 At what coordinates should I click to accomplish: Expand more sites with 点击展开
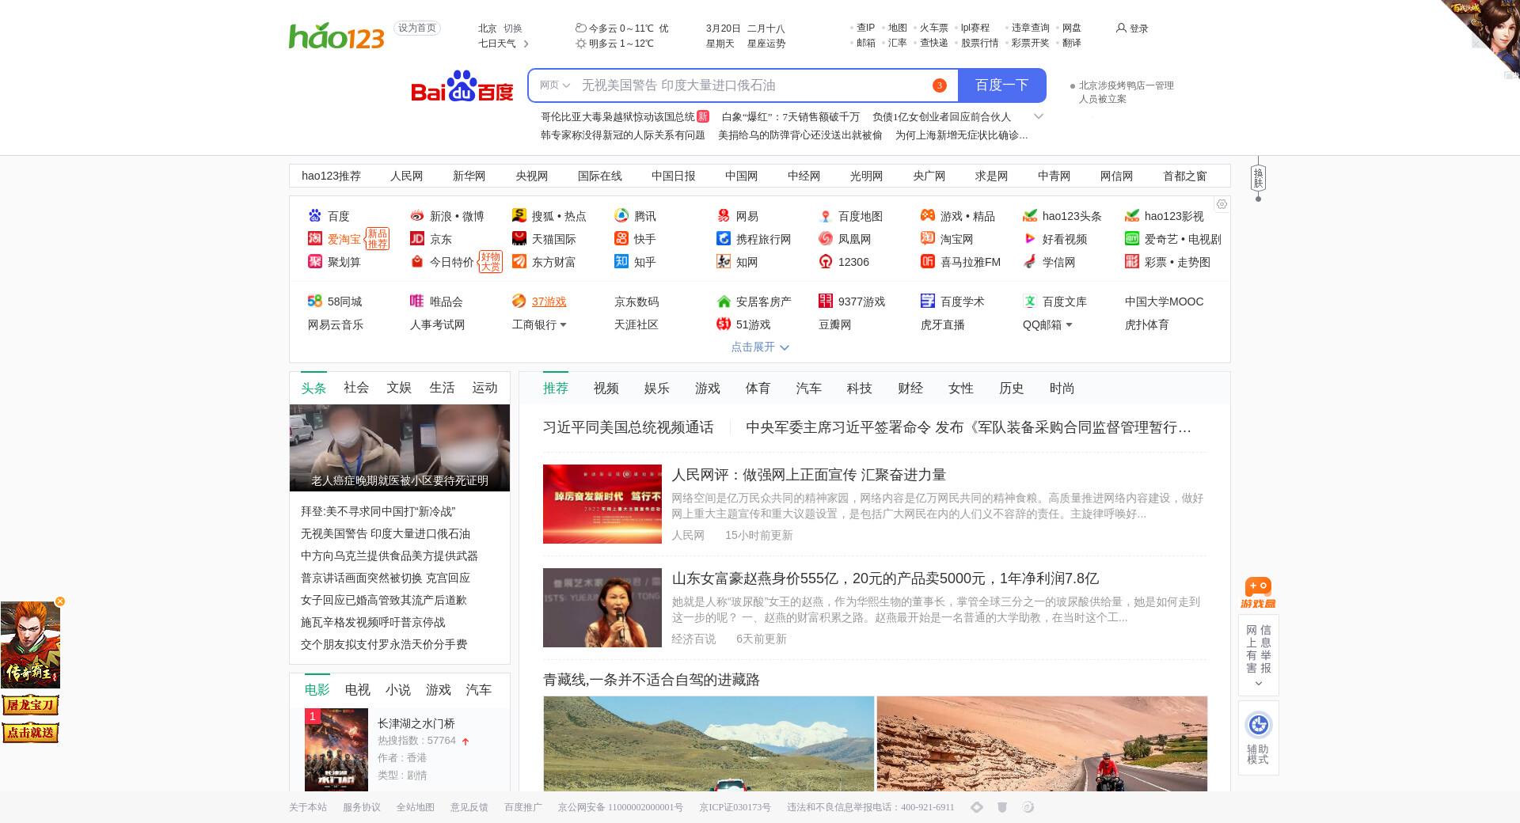759,347
